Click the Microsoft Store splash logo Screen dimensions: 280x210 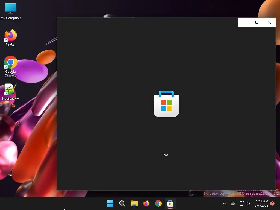[x=166, y=104]
